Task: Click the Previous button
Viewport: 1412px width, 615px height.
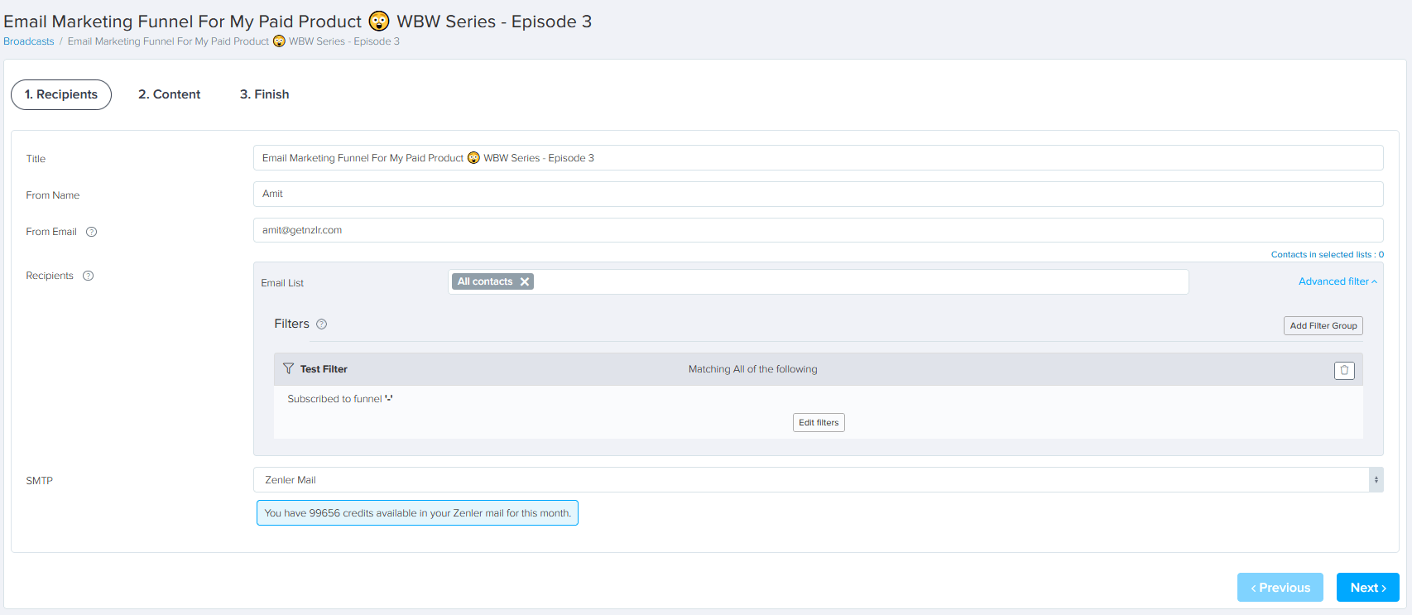Action: point(1280,588)
